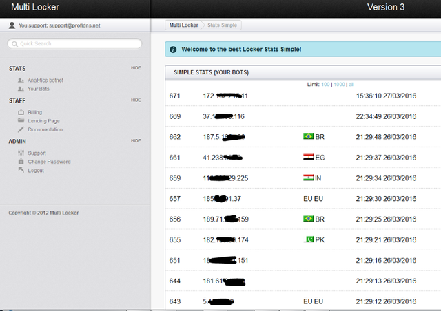Open Your Bots page

[x=39, y=89]
